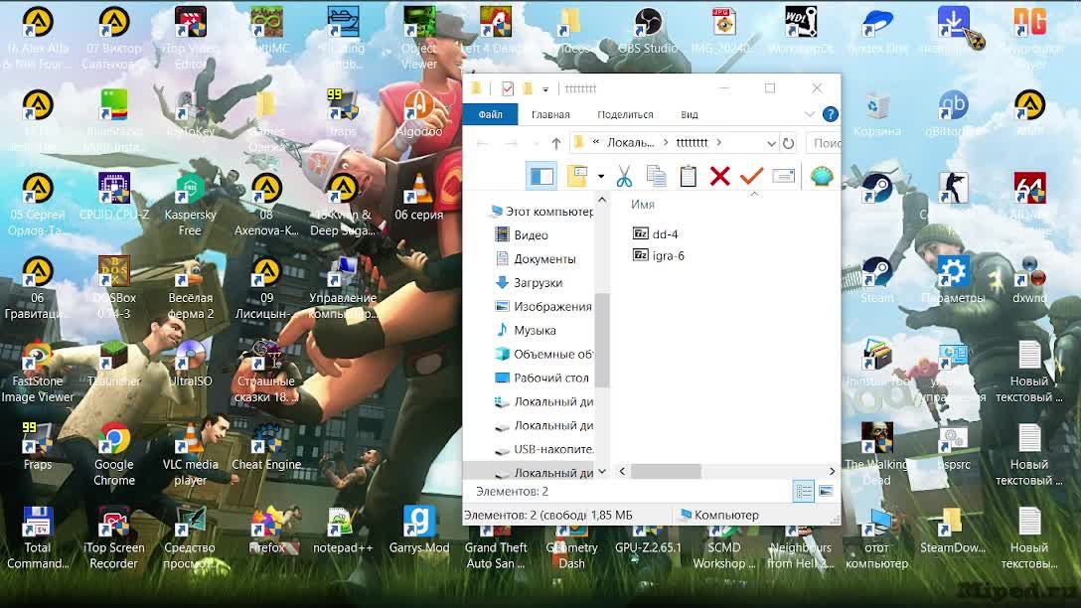Viewport: 1081px width, 608px height.
Task: Click the Cut scissors icon in Explorer toolbar
Action: pos(624,177)
